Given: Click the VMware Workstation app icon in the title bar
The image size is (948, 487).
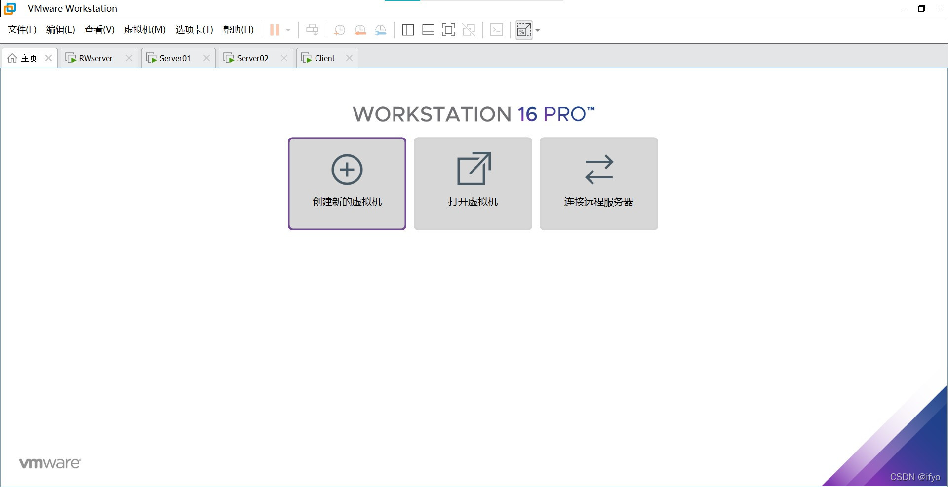Looking at the screenshot, I should point(10,8).
